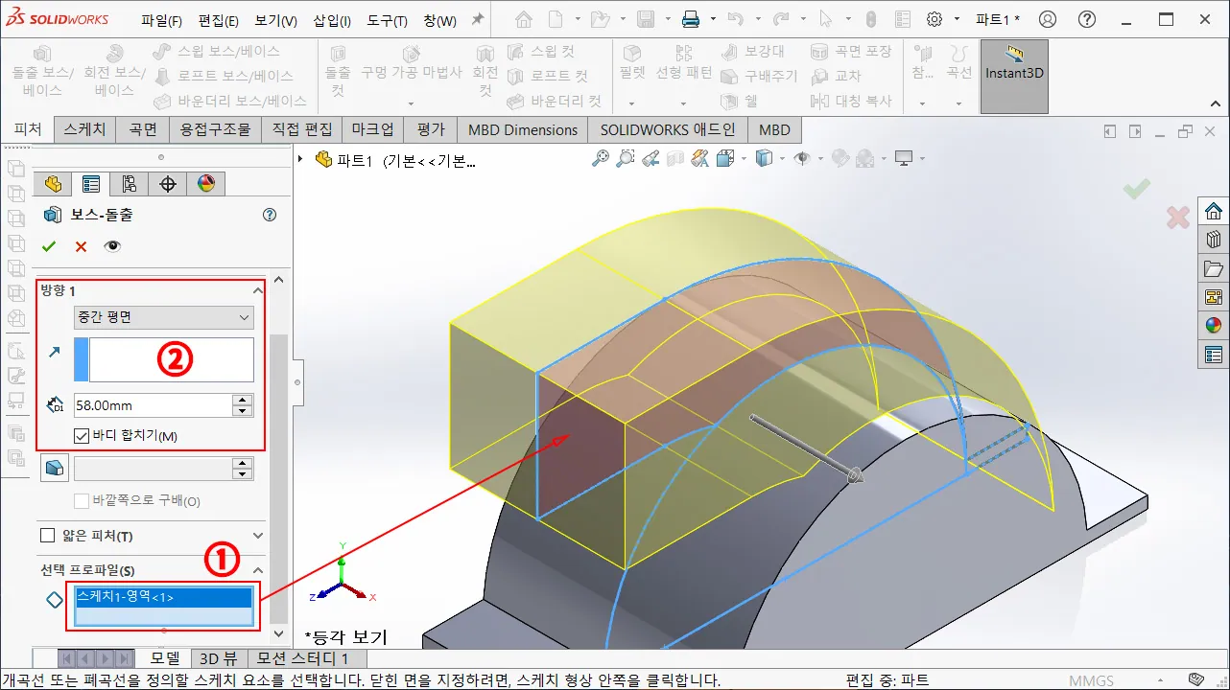Screen dimensions: 1230x690
Task: Select 스케치1-영역<1> in the profile list
Action: point(164,596)
